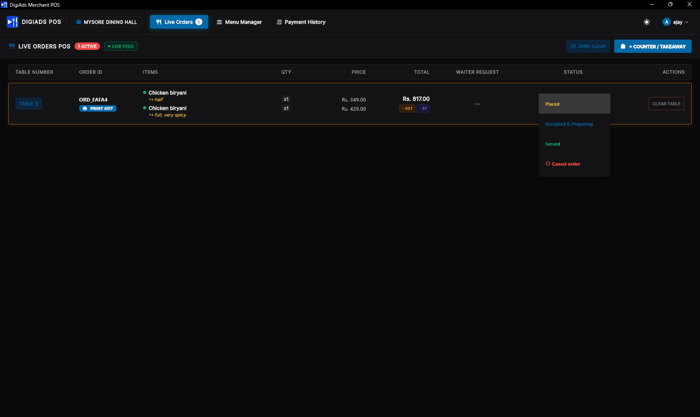Click the Menu Manager burger icon
Viewport: 700px width, 417px height.
[219, 22]
